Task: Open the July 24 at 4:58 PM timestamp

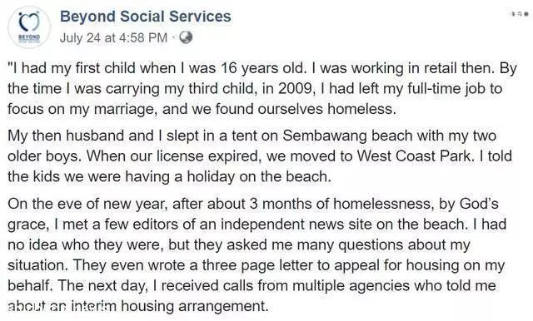Action: point(113,37)
